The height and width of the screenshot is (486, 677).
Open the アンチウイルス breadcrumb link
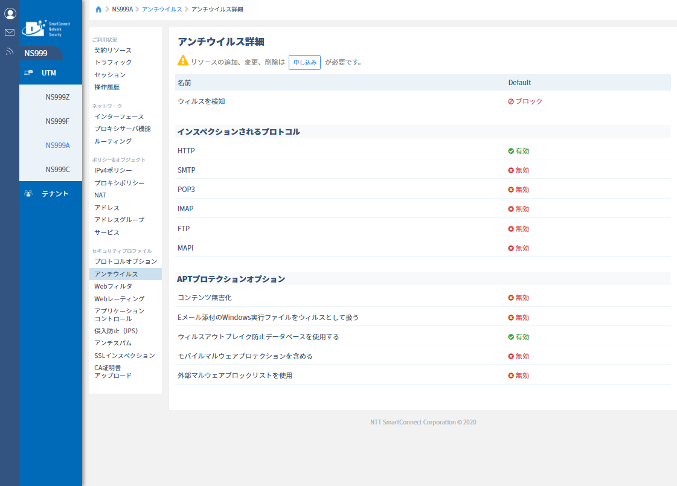pyautogui.click(x=162, y=9)
